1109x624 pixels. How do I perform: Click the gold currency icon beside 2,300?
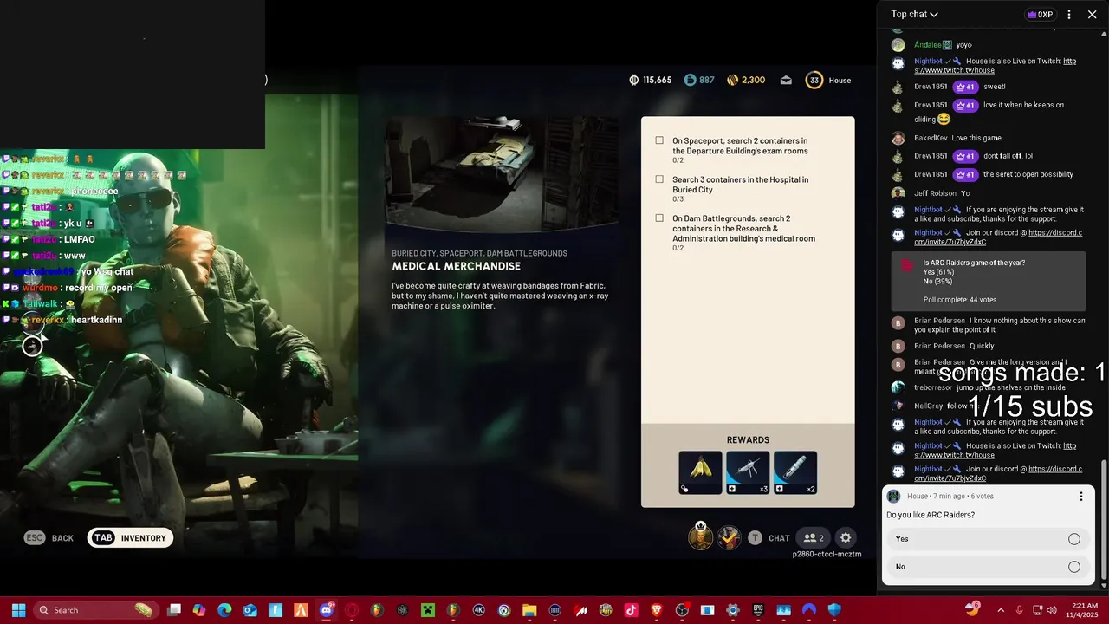point(732,80)
